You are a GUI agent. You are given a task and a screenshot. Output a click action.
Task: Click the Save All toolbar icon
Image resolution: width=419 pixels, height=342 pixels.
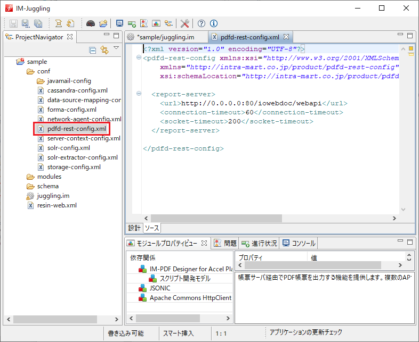38,23
